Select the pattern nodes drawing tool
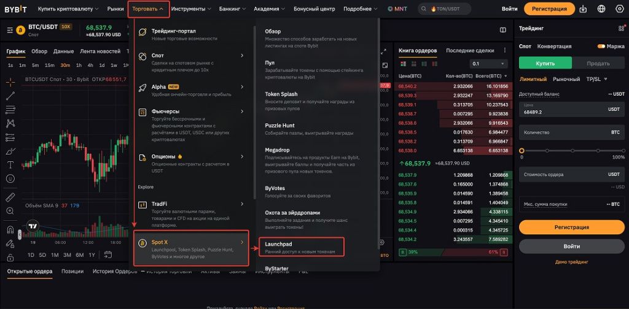 click(10, 123)
